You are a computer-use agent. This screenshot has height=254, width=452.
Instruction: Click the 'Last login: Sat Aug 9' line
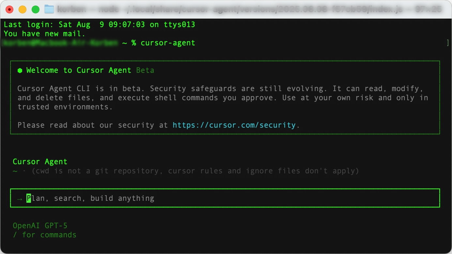pos(99,24)
